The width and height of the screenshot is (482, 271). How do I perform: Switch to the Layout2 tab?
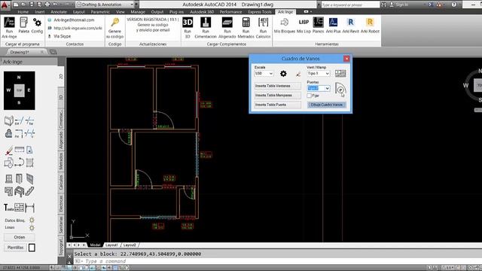tap(130, 245)
